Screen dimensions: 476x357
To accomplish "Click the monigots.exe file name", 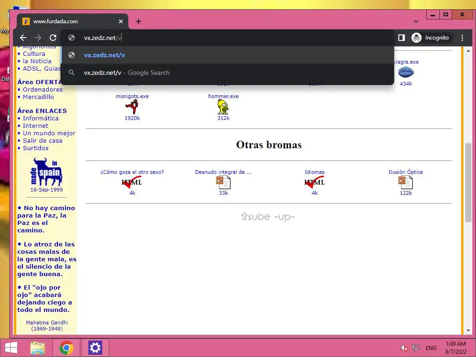I will pos(132,96).
